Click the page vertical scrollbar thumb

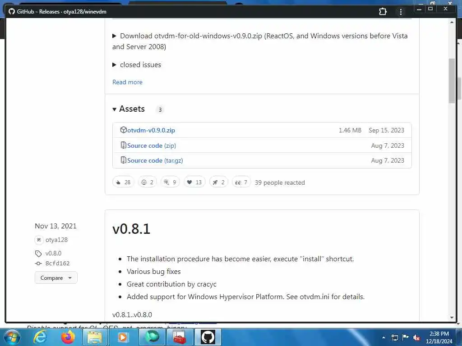click(452, 81)
